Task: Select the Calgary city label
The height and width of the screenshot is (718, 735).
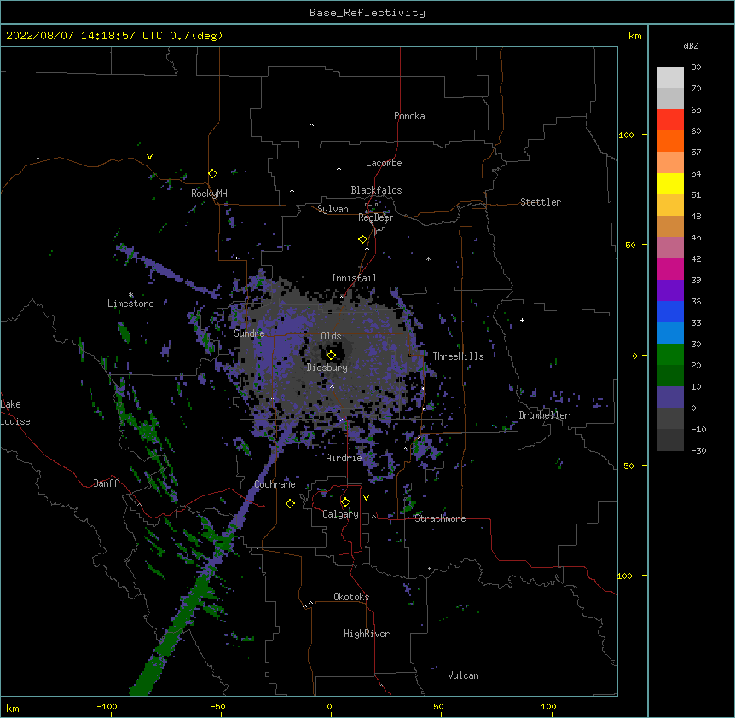Action: pos(340,514)
